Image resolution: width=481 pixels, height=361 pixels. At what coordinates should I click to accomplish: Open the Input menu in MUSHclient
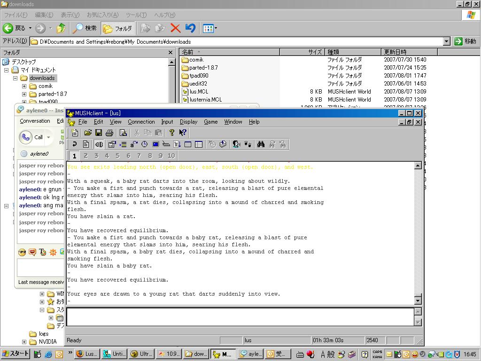click(167, 122)
